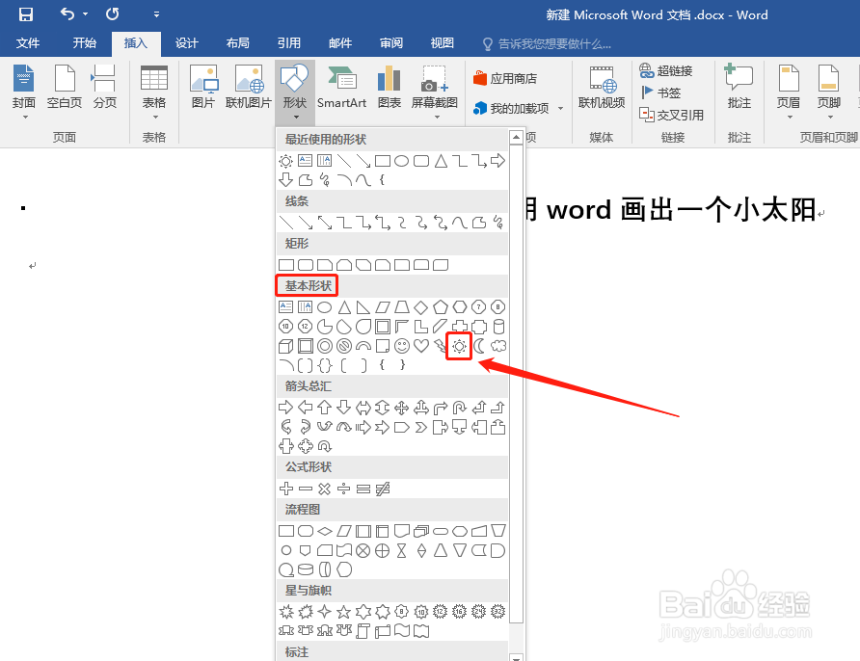Pick the Right Triangle shape

(x=363, y=307)
